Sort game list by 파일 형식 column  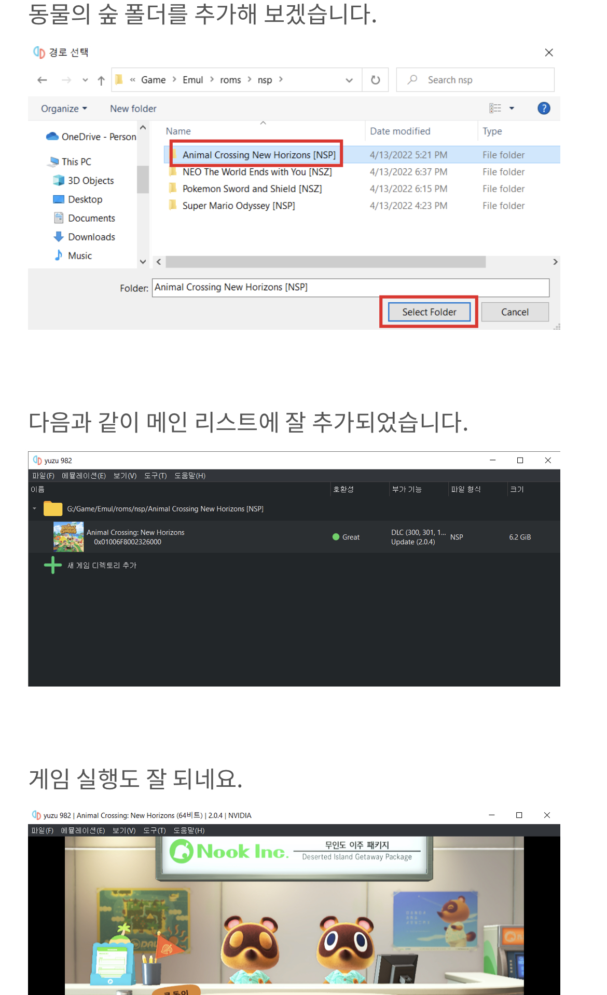[x=465, y=489]
